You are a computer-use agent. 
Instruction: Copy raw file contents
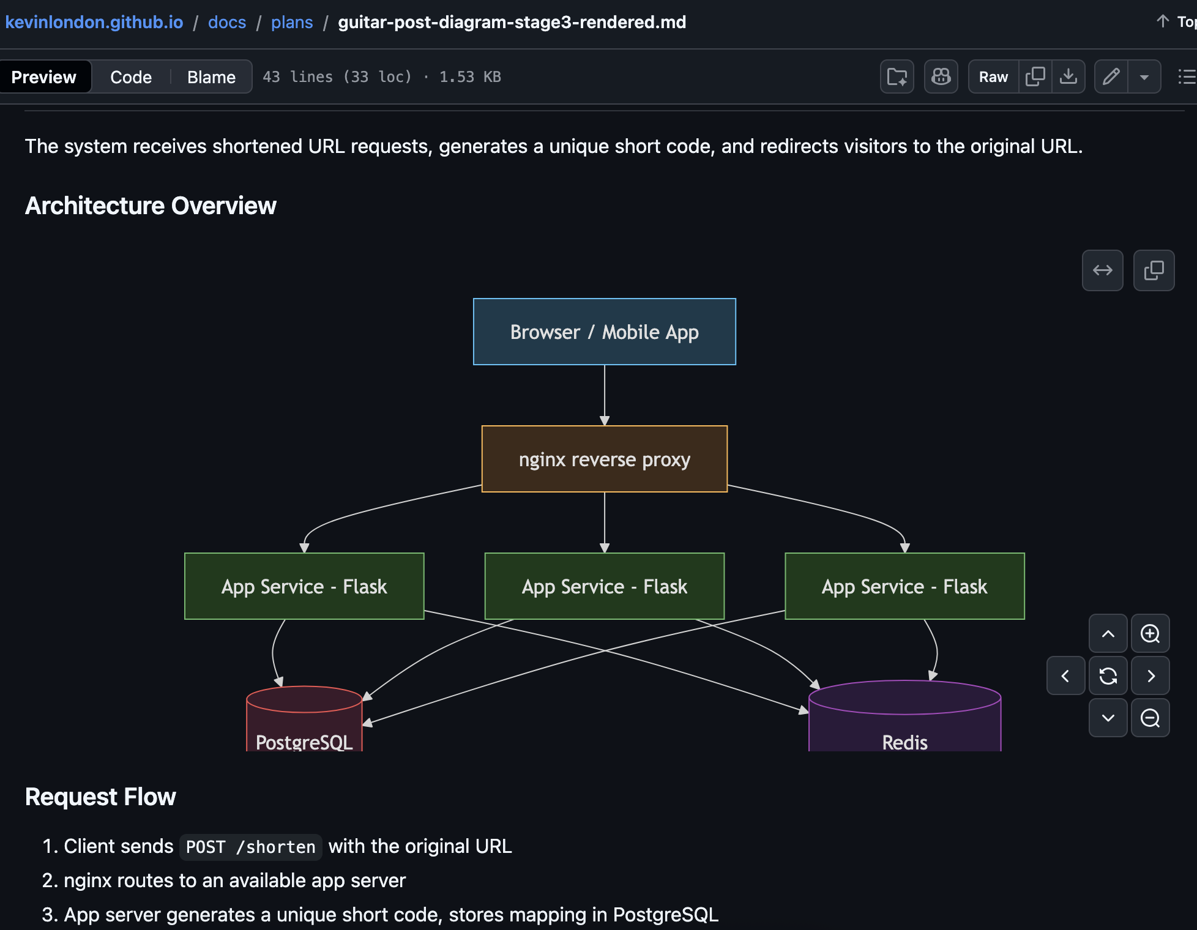point(1035,76)
